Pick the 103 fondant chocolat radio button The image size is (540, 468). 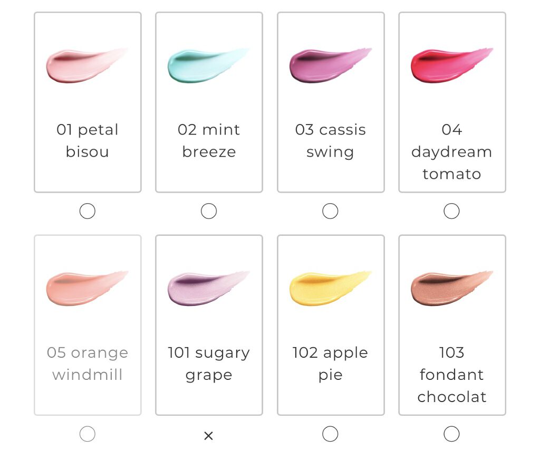[451, 434]
